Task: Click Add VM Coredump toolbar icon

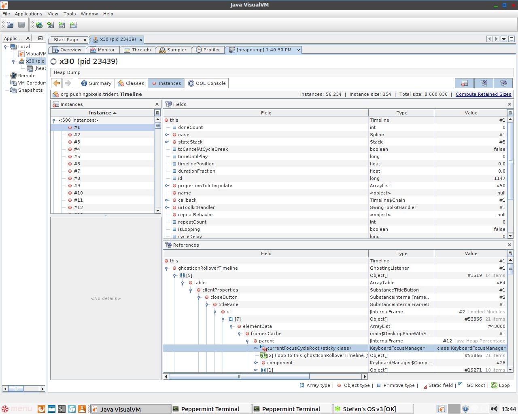Action: click(x=62, y=25)
